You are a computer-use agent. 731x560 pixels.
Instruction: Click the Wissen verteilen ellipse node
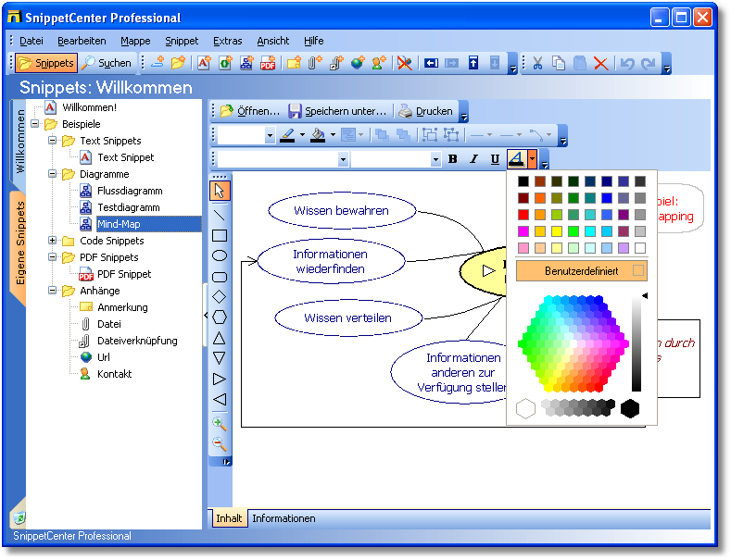tap(348, 317)
